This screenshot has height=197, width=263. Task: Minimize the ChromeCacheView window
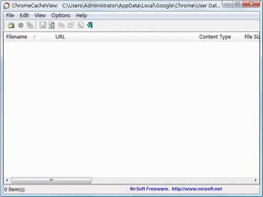tap(227, 4)
